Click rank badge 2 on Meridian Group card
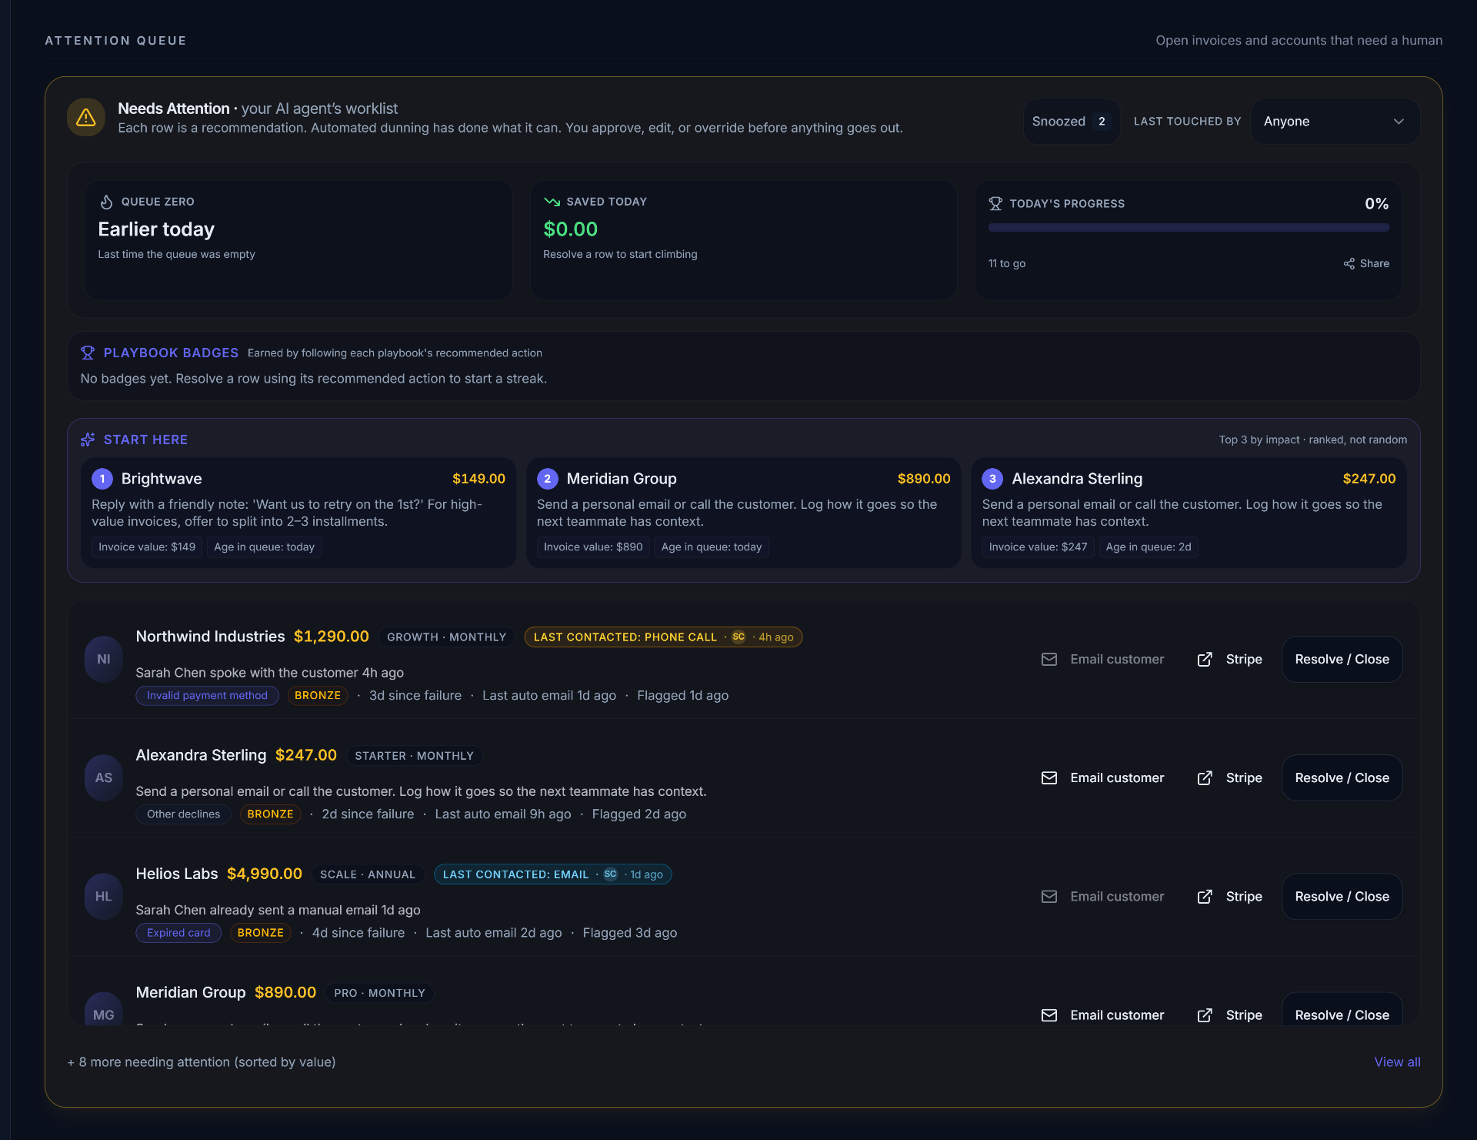The height and width of the screenshot is (1140, 1477). (x=548, y=479)
